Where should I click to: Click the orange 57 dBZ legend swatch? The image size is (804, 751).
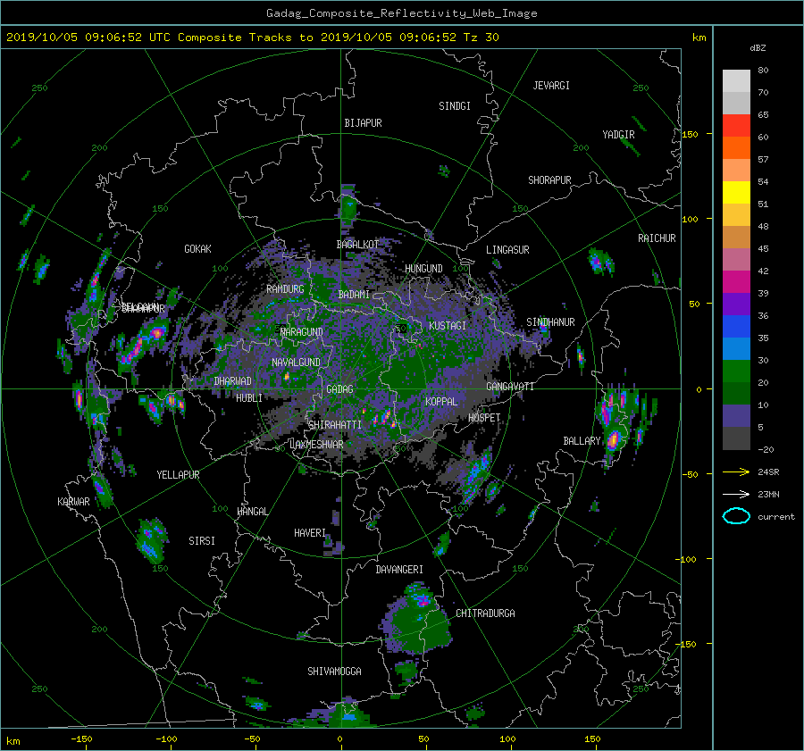[736, 148]
